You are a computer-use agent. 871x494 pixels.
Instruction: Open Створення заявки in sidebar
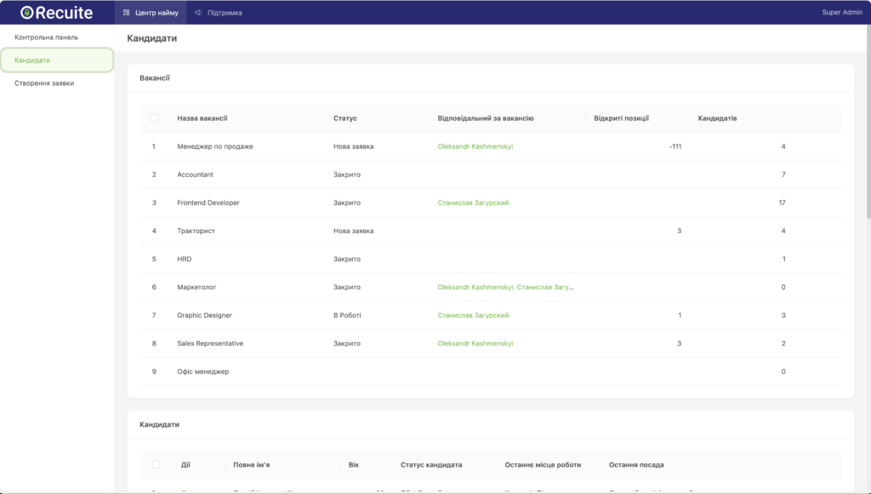tap(44, 83)
